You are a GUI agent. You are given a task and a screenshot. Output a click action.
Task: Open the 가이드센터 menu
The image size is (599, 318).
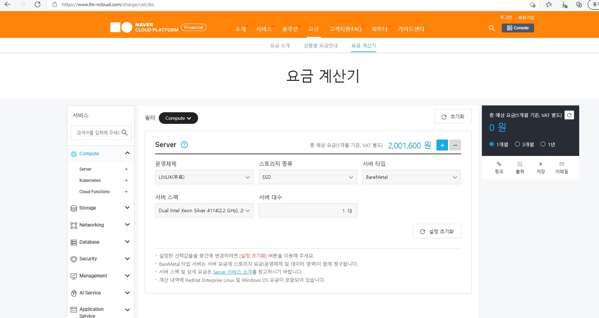tap(411, 29)
